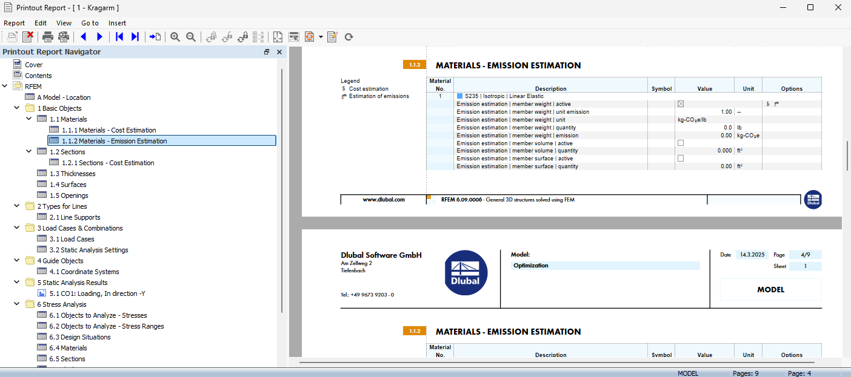
Task: Open the Report menu
Action: pyautogui.click(x=14, y=22)
